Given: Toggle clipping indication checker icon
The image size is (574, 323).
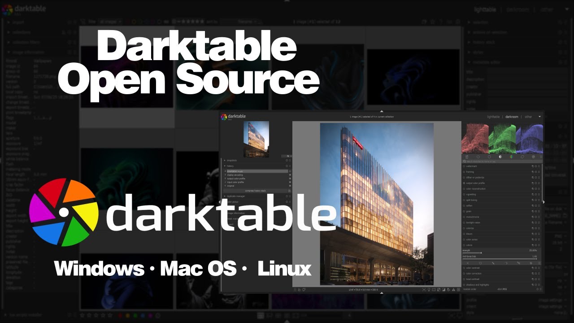Looking at the screenshot, I should pos(439,289).
